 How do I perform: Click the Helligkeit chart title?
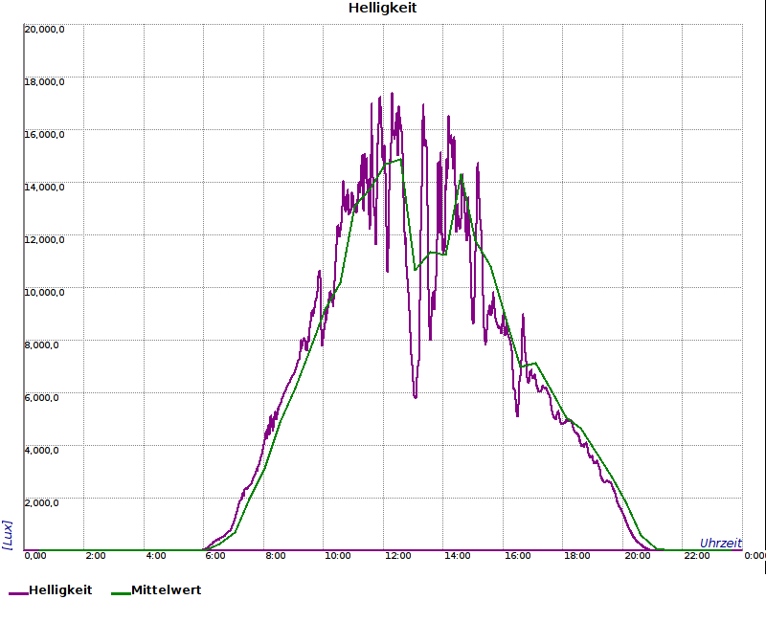pyautogui.click(x=382, y=8)
